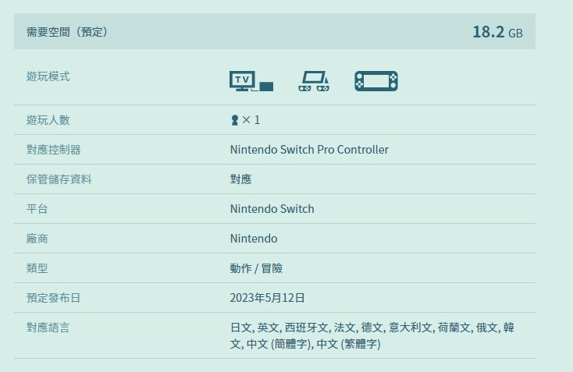Click the supported languages list text
Viewport: 573px width, 372px height.
[372, 335]
